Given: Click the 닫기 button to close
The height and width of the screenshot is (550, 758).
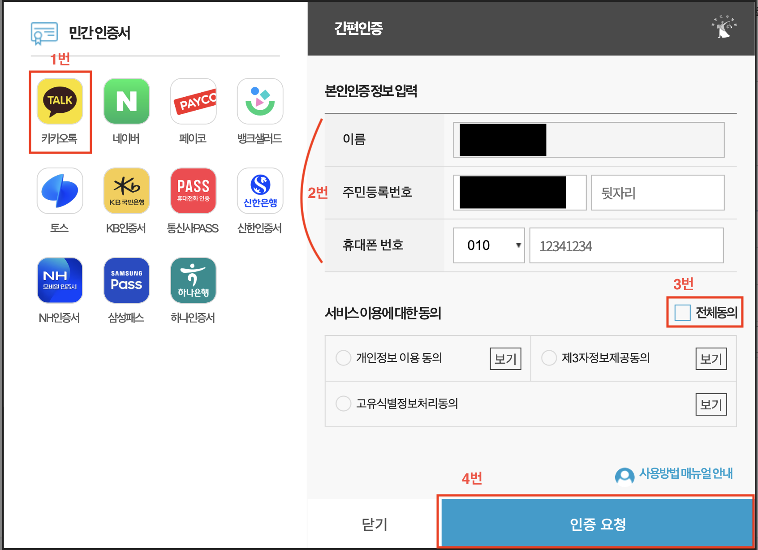Looking at the screenshot, I should [373, 523].
